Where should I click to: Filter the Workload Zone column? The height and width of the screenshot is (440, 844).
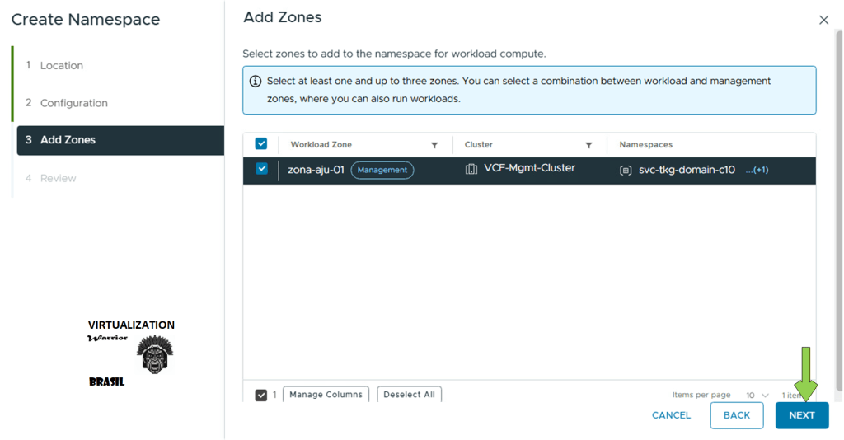[434, 145]
